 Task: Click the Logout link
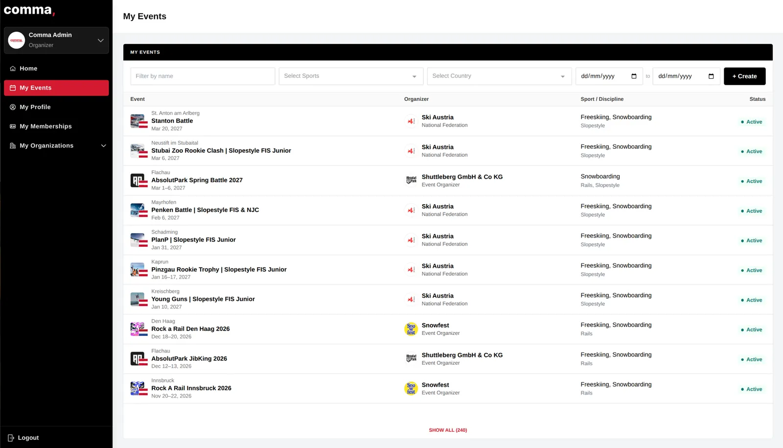[x=23, y=438]
